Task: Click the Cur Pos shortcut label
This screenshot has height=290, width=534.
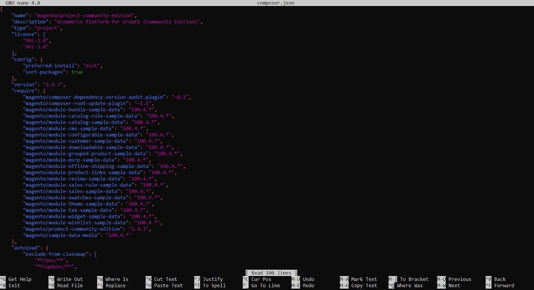Action: click(x=261, y=279)
